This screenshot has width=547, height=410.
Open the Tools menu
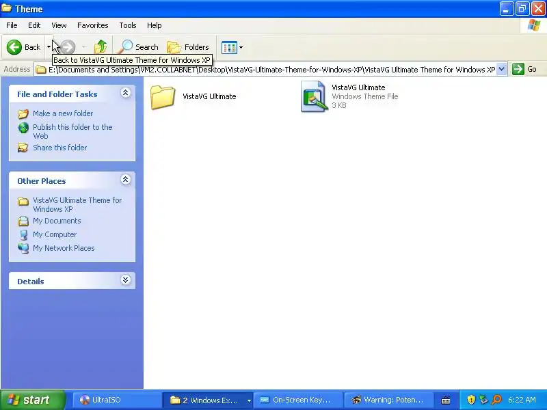point(128,25)
